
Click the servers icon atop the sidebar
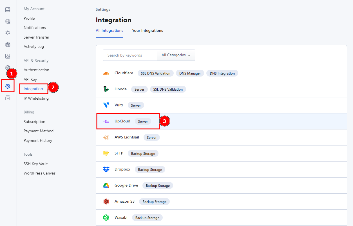8,10
